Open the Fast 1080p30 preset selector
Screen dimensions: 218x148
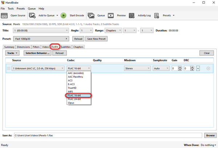coord(41,39)
